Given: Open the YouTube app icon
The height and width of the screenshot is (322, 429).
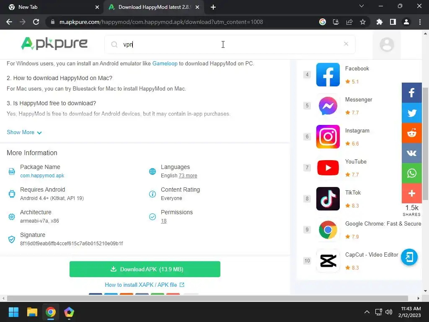Looking at the screenshot, I should click(328, 168).
